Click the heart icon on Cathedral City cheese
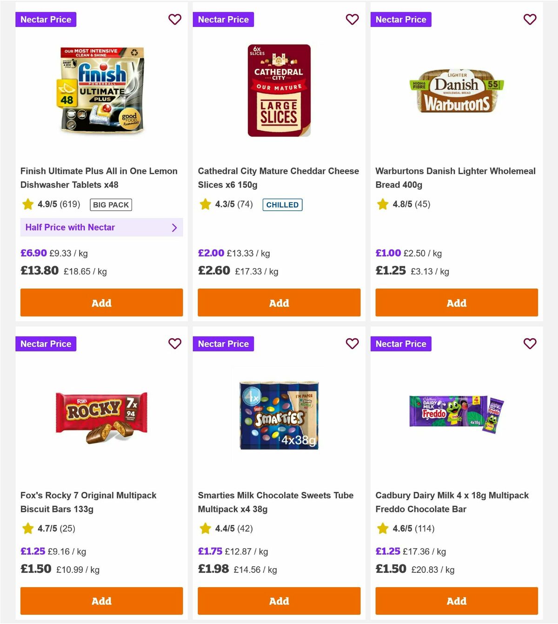Viewport: 558px width, 624px height. click(352, 20)
